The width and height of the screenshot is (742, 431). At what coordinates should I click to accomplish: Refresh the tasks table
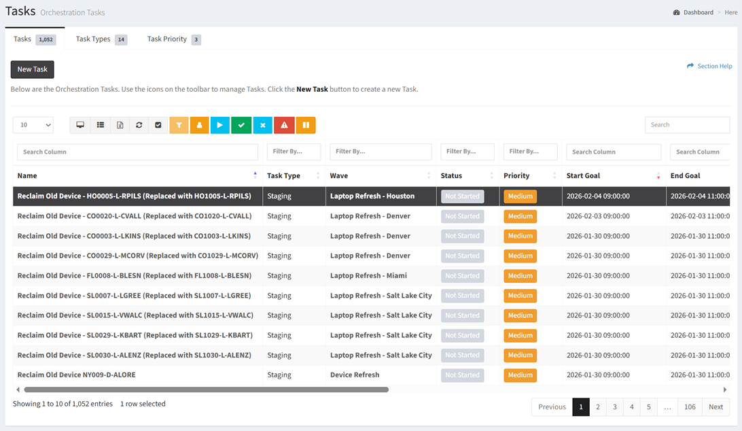click(x=139, y=125)
